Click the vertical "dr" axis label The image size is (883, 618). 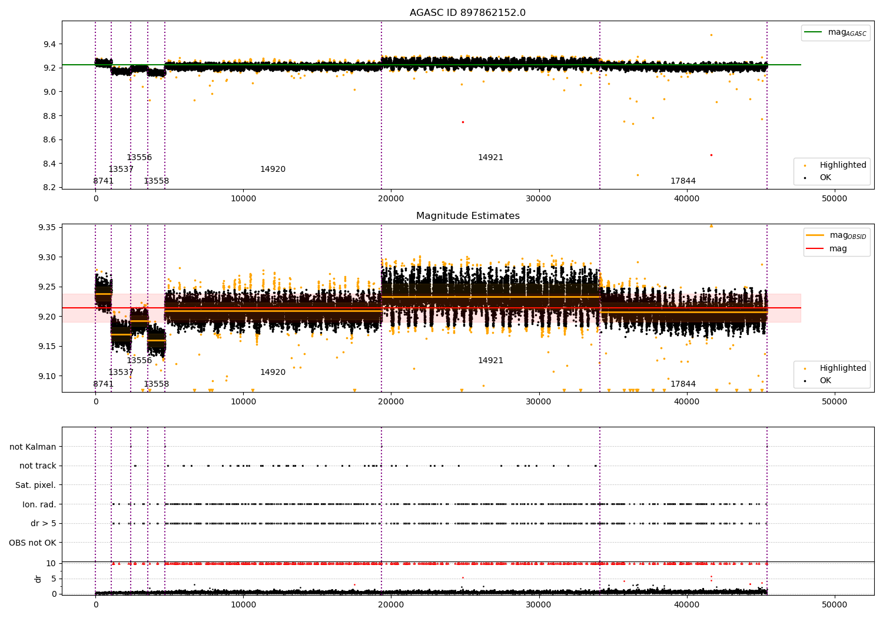pos(38,579)
